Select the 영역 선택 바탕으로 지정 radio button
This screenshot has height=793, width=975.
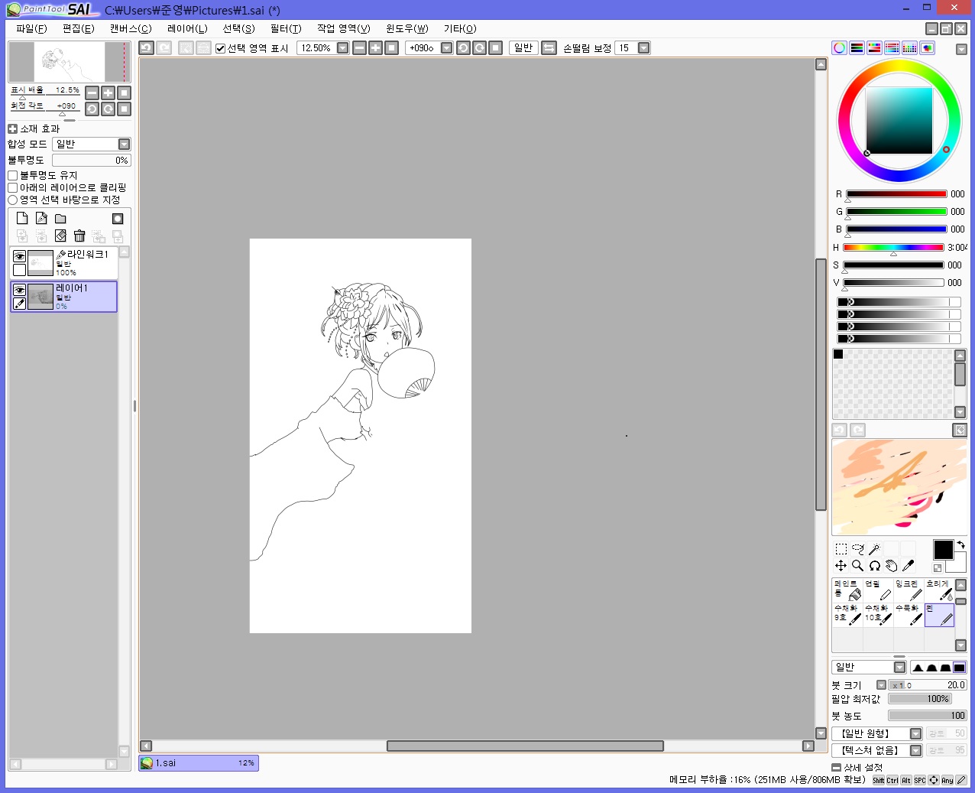coord(13,200)
